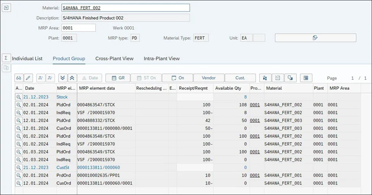Click the double-down expand all icon
Viewport: 372px width, 195px height.
click(x=63, y=78)
